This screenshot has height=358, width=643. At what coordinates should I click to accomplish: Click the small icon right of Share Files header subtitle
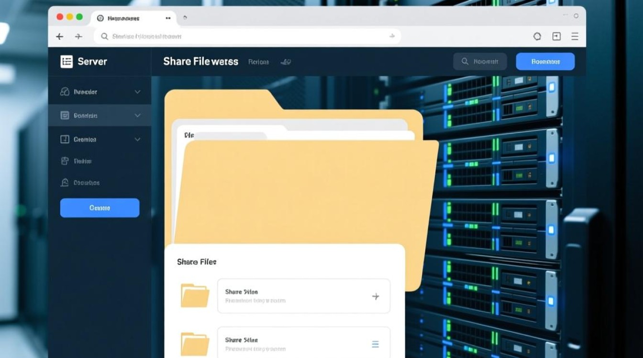[x=286, y=62]
